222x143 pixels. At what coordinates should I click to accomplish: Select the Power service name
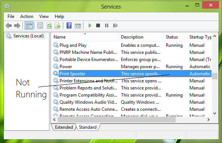66,67
